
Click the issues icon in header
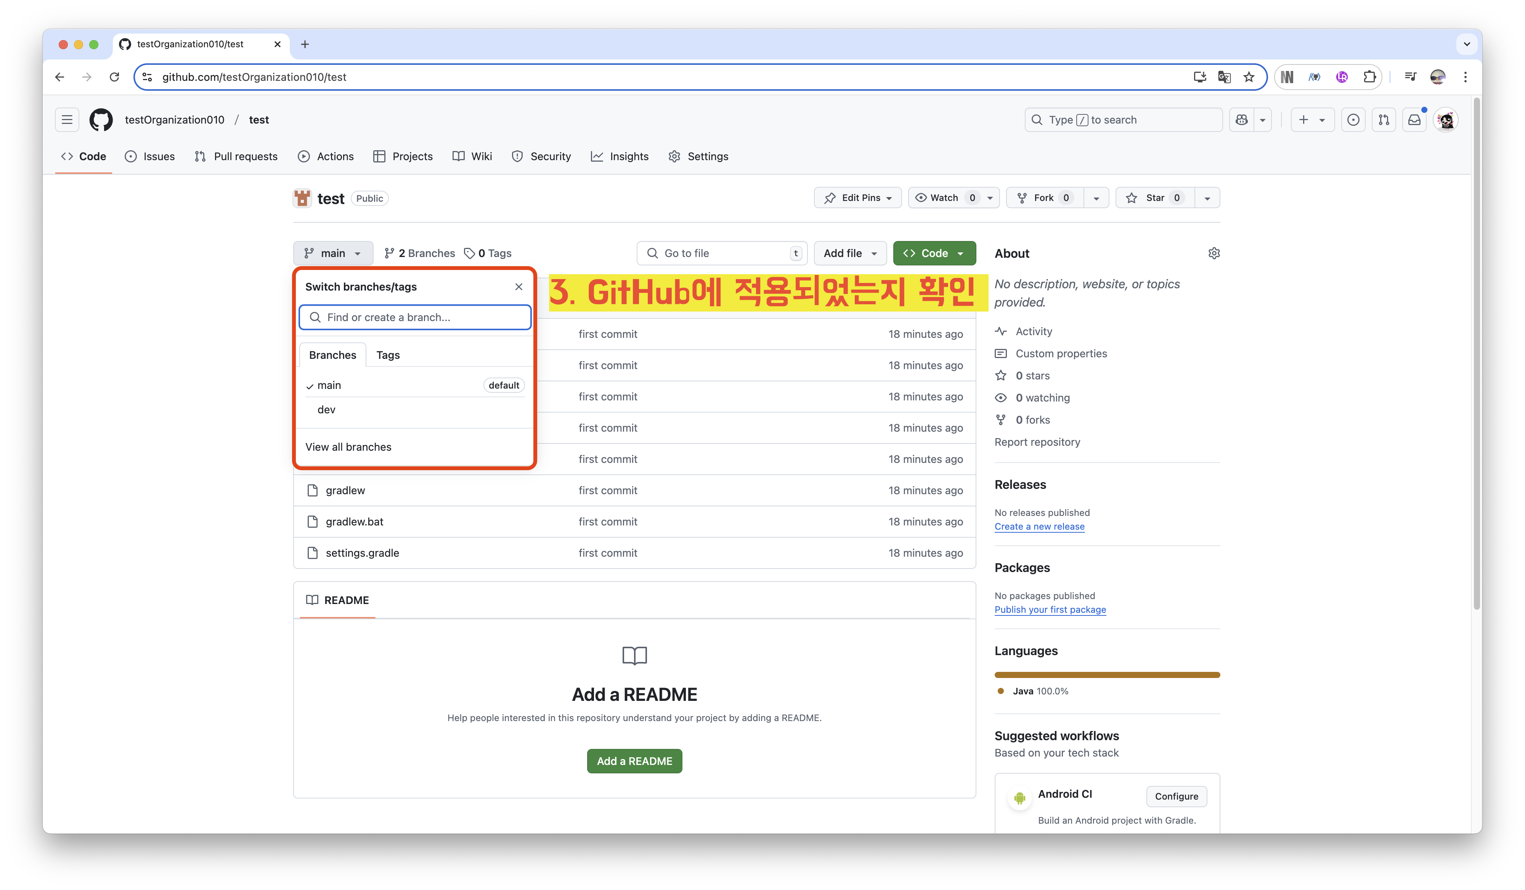point(1353,120)
